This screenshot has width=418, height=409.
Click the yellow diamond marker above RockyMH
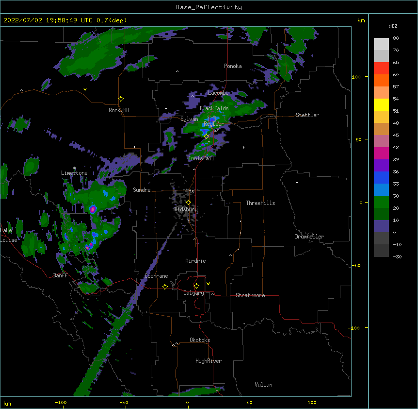point(121,99)
